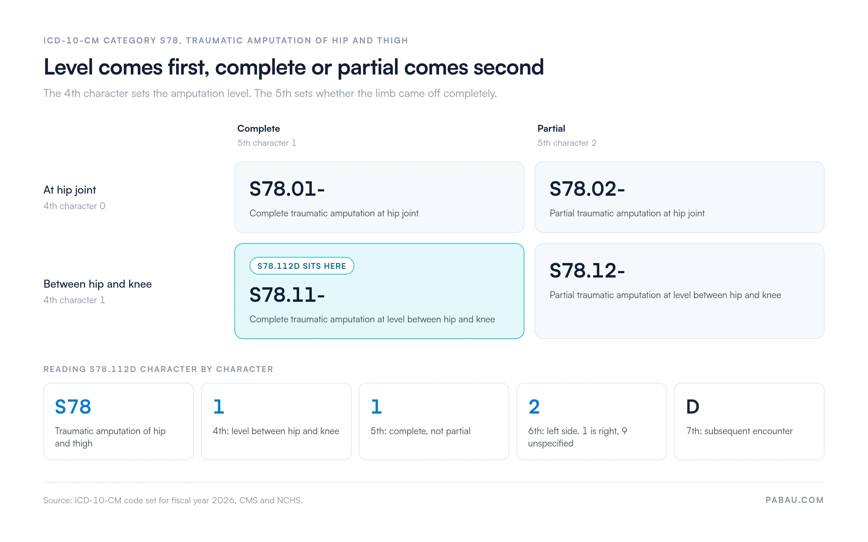Click the Complete column header
Viewport: 868px width, 542px height.
(259, 128)
